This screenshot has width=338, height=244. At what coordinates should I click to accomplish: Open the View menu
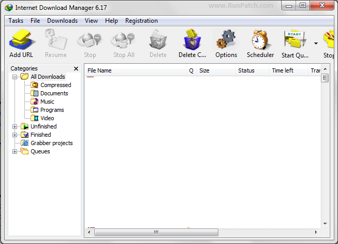91,21
